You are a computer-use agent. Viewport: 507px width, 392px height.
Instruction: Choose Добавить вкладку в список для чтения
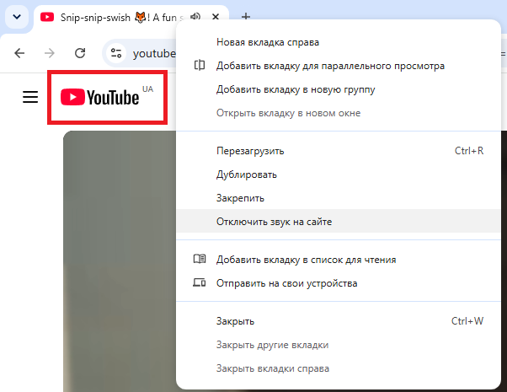click(339, 260)
